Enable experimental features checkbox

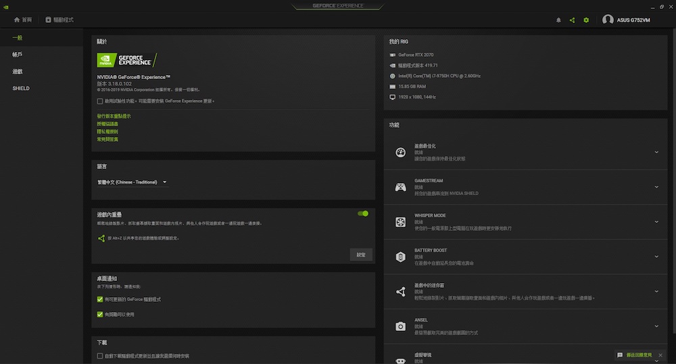tap(100, 101)
